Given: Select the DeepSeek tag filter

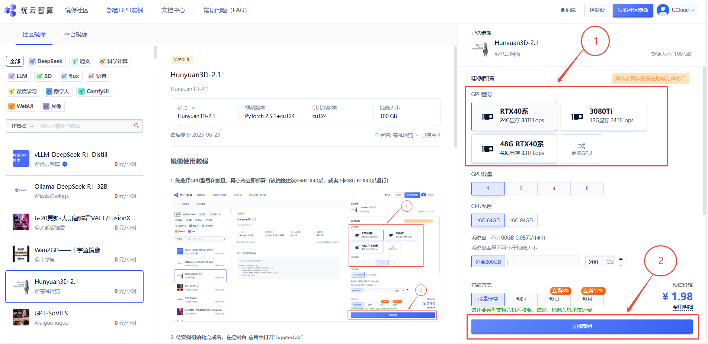Looking at the screenshot, I should pyautogui.click(x=46, y=61).
